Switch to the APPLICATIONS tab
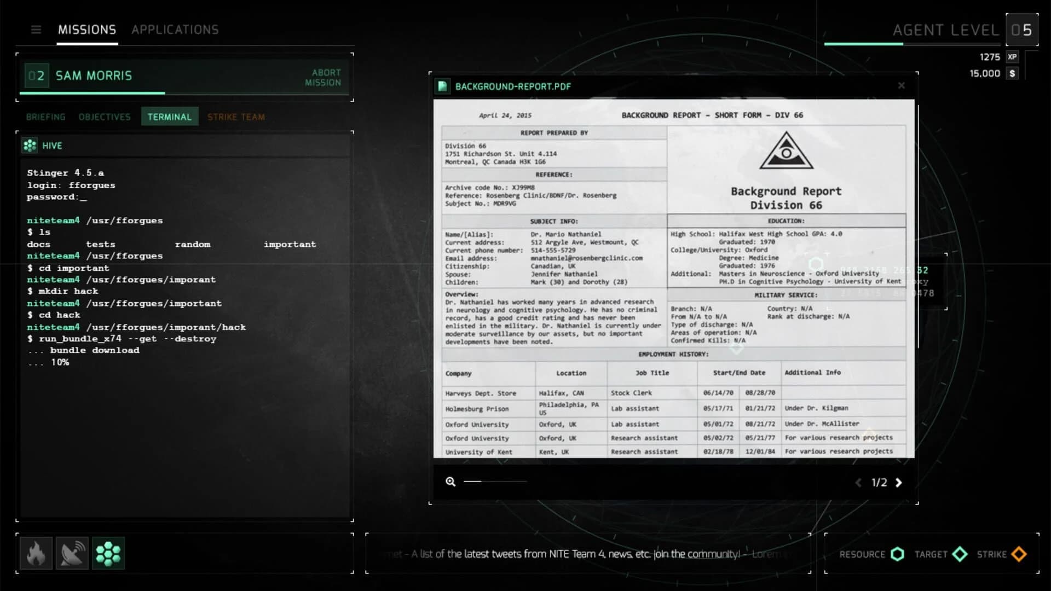The height and width of the screenshot is (591, 1051). coord(175,30)
